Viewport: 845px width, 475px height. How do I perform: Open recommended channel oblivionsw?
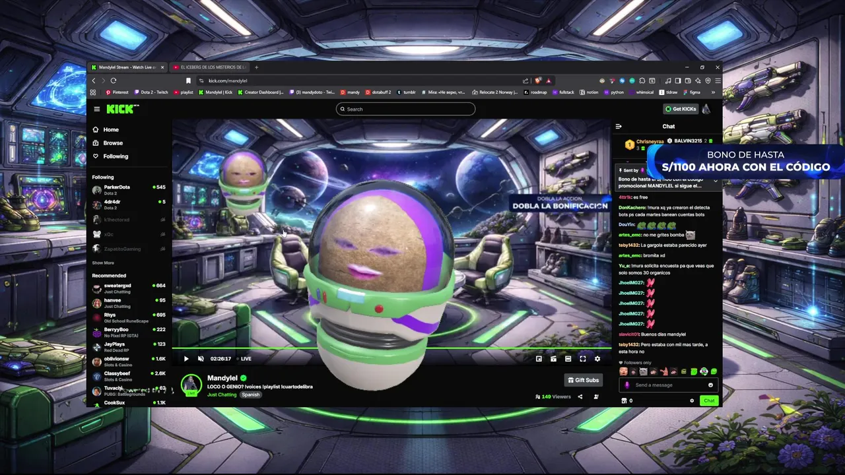129,362
